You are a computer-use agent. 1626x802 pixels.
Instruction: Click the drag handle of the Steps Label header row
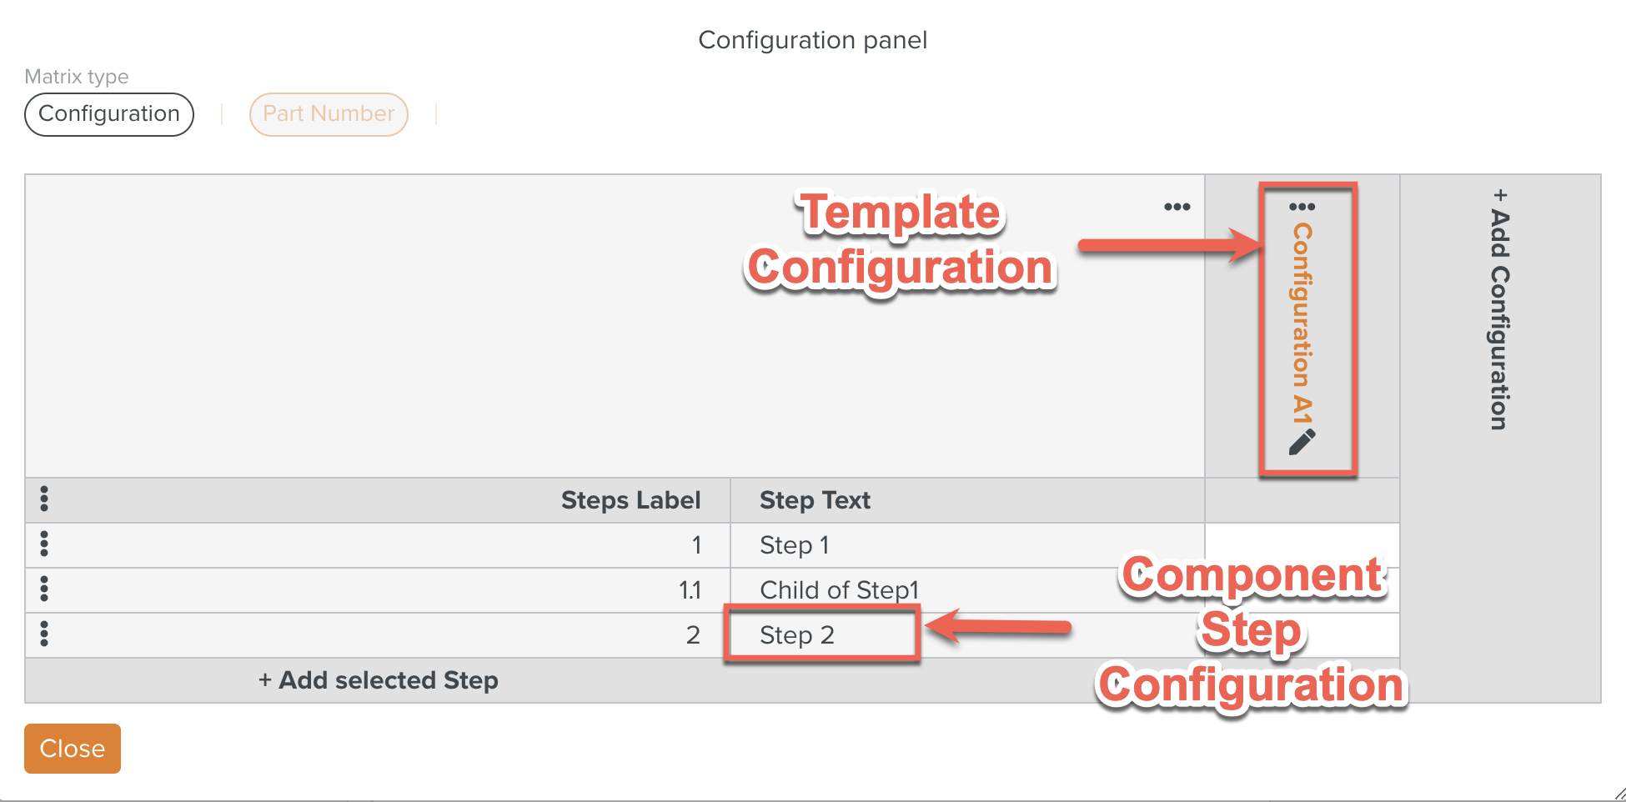[x=44, y=499]
